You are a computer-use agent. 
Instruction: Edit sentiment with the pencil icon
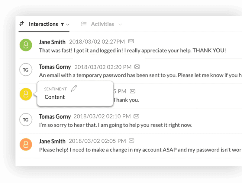[x=74, y=88]
